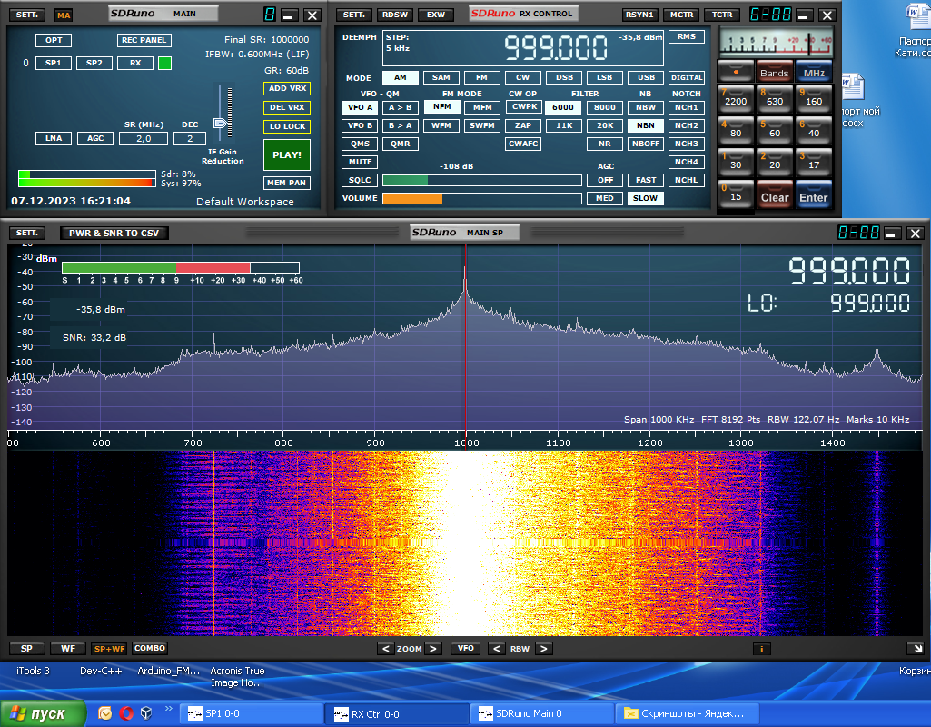The image size is (931, 727).
Task: Switch mode to USB
Action: (x=646, y=77)
